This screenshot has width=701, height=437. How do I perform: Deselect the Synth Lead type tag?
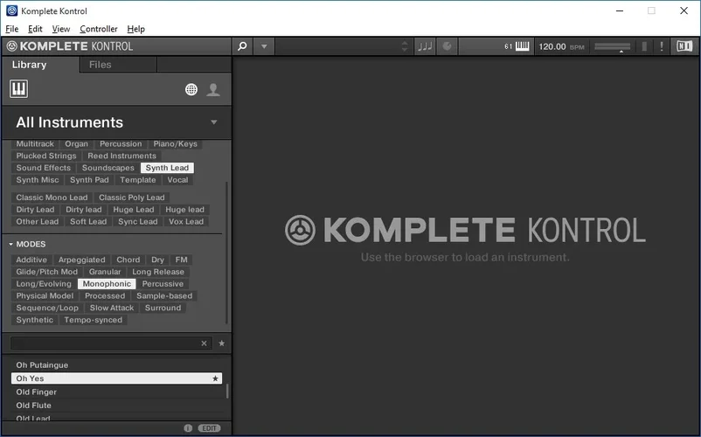(167, 168)
